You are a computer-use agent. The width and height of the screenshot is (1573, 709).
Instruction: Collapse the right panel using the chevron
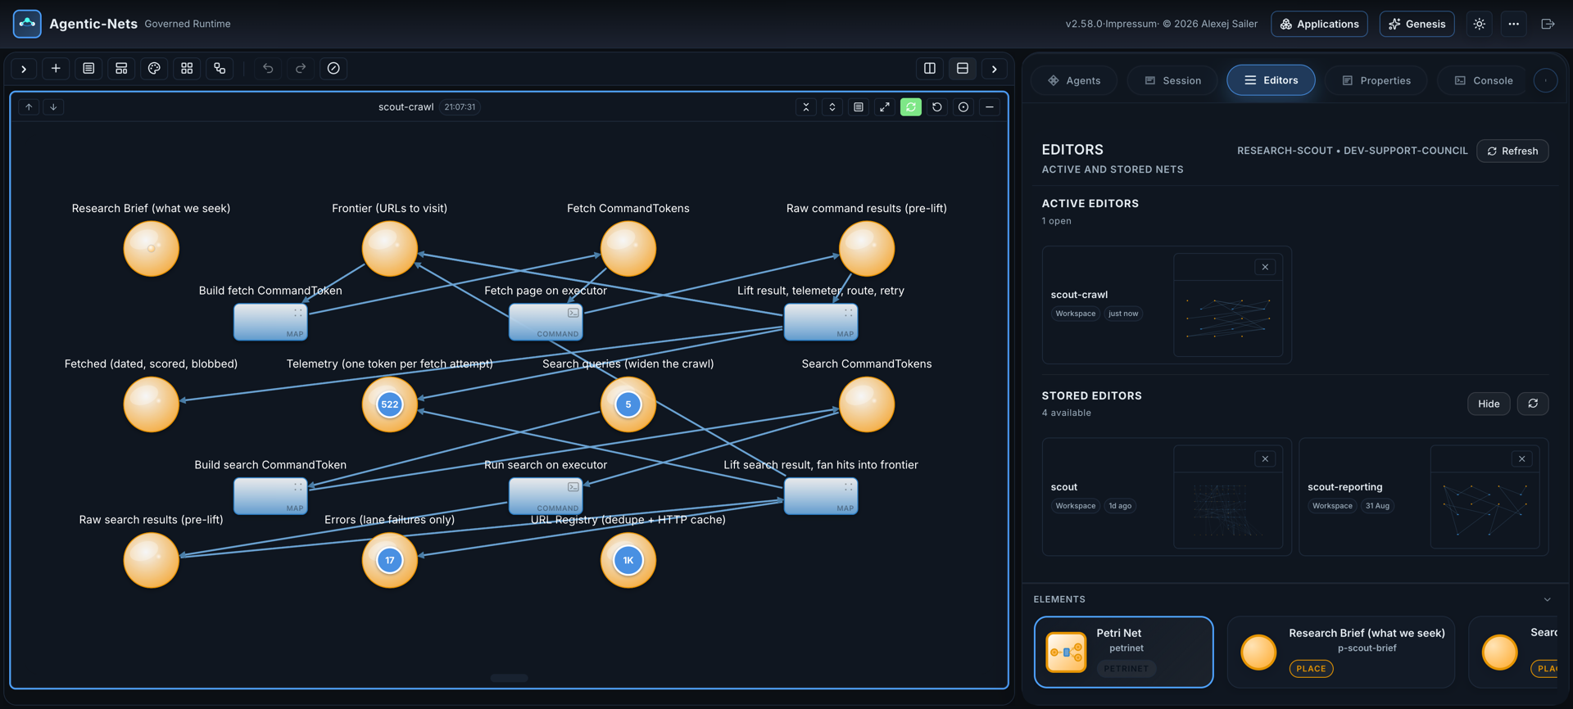(995, 69)
